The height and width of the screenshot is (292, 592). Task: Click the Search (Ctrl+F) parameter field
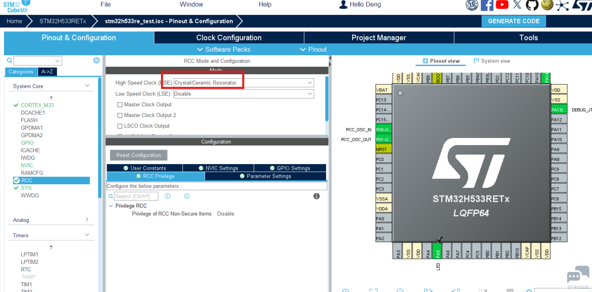point(136,196)
